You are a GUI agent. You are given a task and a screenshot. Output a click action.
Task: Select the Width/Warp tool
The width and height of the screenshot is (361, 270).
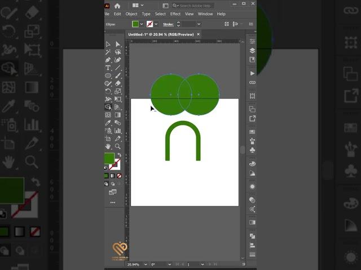click(108, 99)
